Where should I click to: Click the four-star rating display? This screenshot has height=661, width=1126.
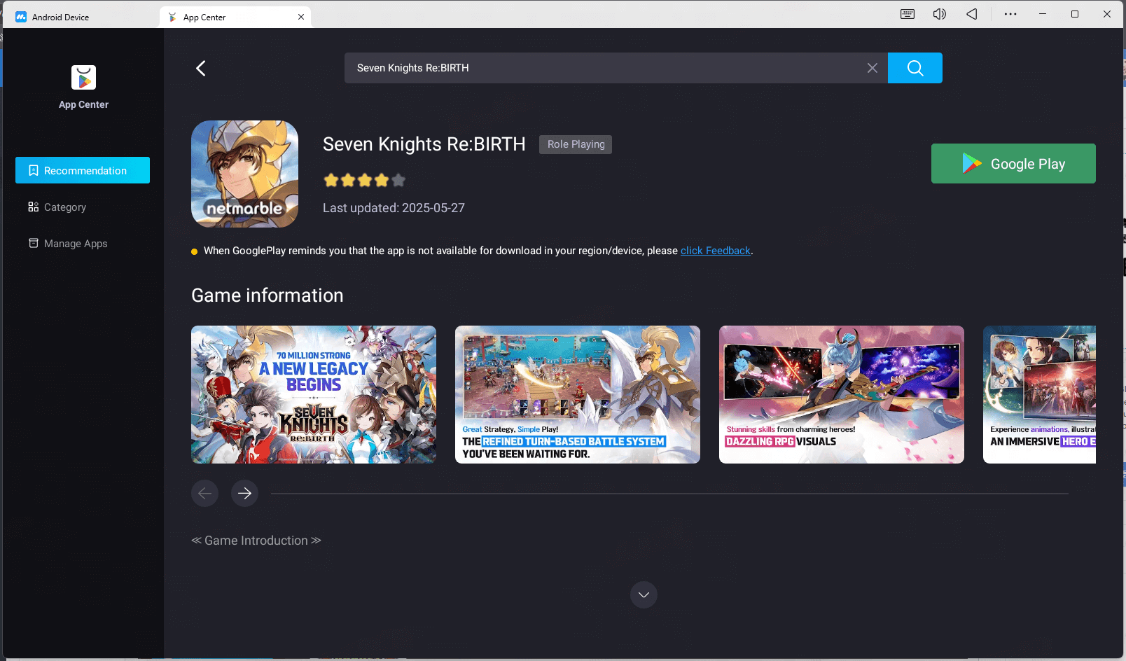tap(364, 180)
